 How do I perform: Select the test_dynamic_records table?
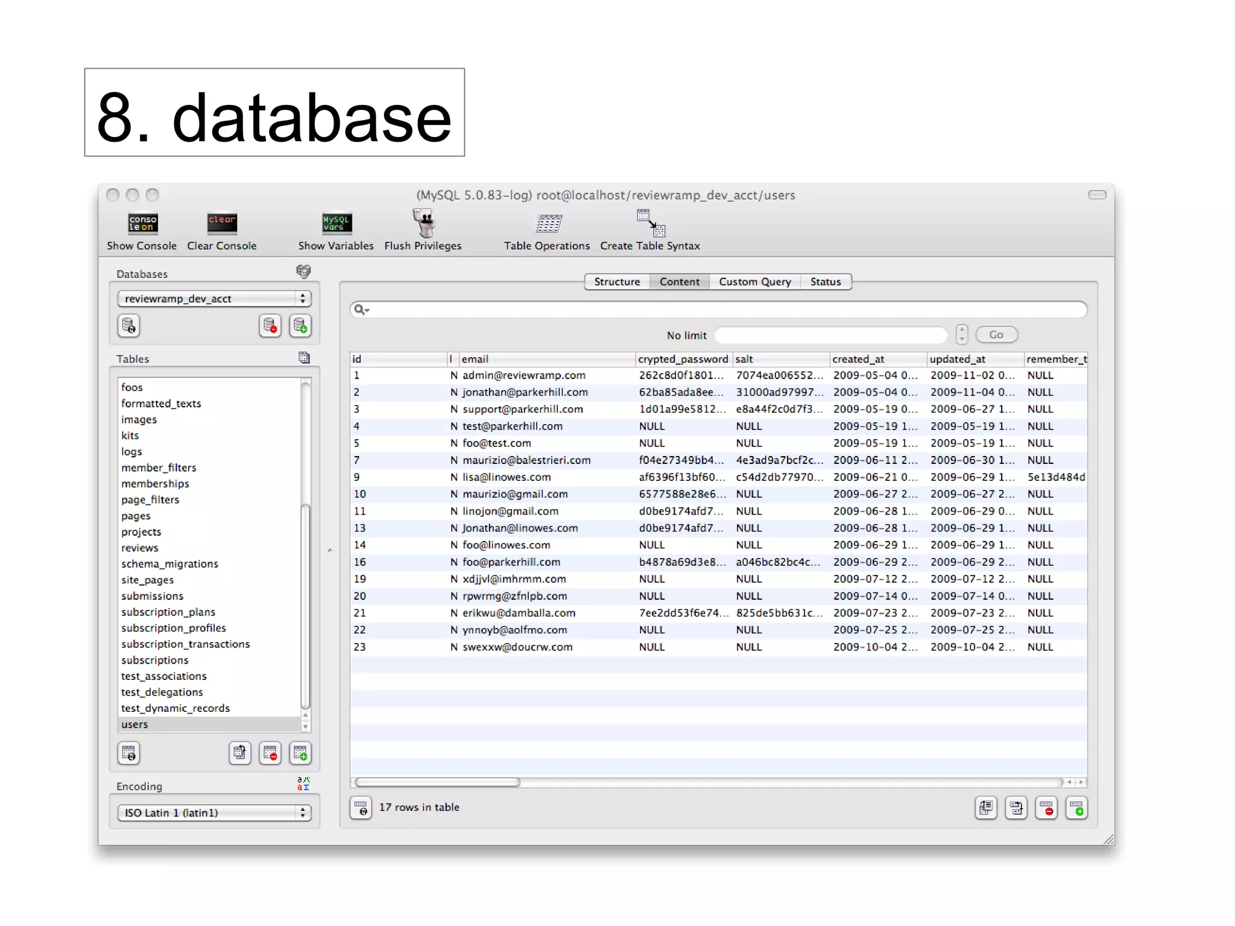(x=209, y=708)
